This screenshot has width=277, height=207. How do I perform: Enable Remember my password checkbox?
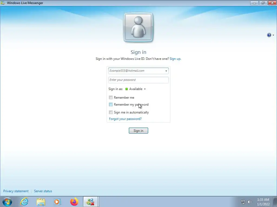(x=111, y=105)
